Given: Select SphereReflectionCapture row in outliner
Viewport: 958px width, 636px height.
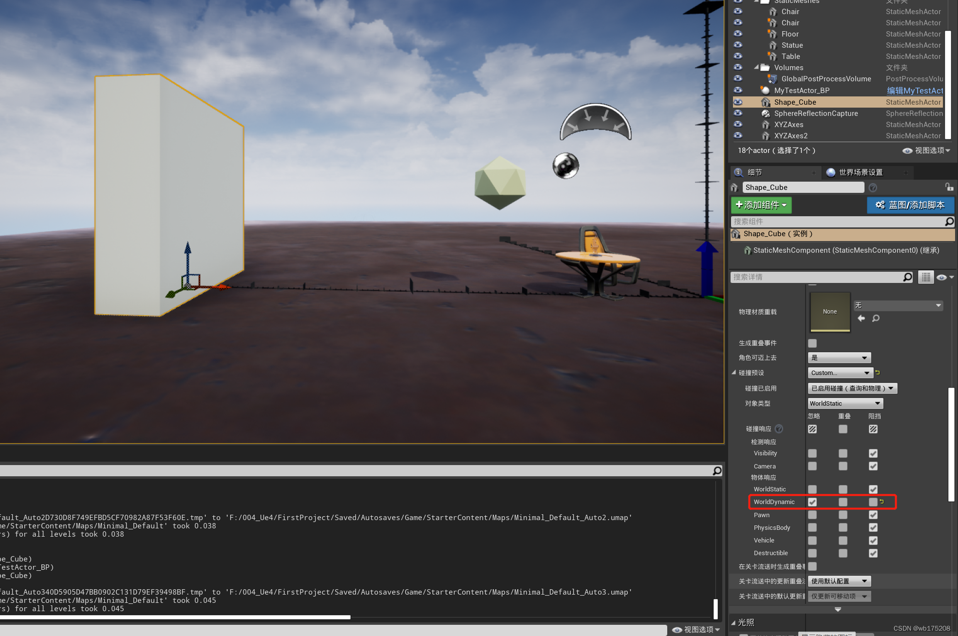Looking at the screenshot, I should click(838, 113).
